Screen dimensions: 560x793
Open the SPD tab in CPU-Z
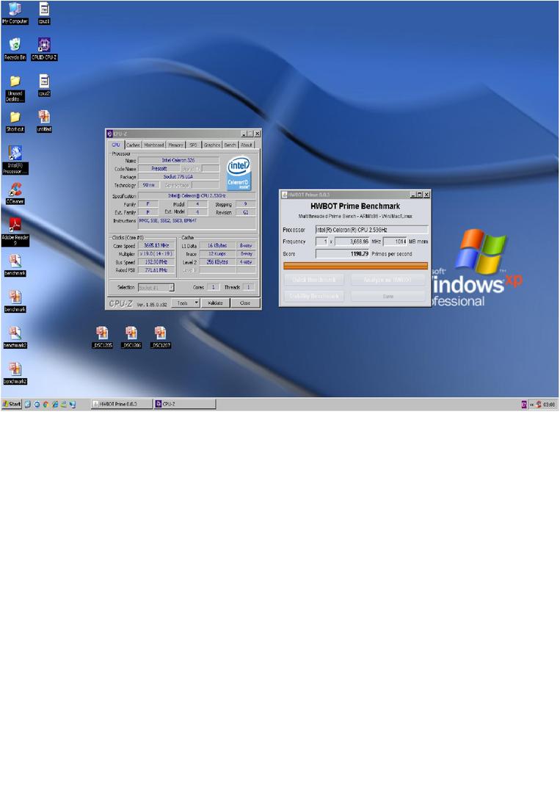[194, 145]
